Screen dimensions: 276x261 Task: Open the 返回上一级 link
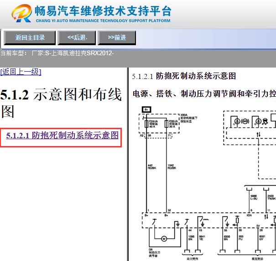tap(21, 72)
